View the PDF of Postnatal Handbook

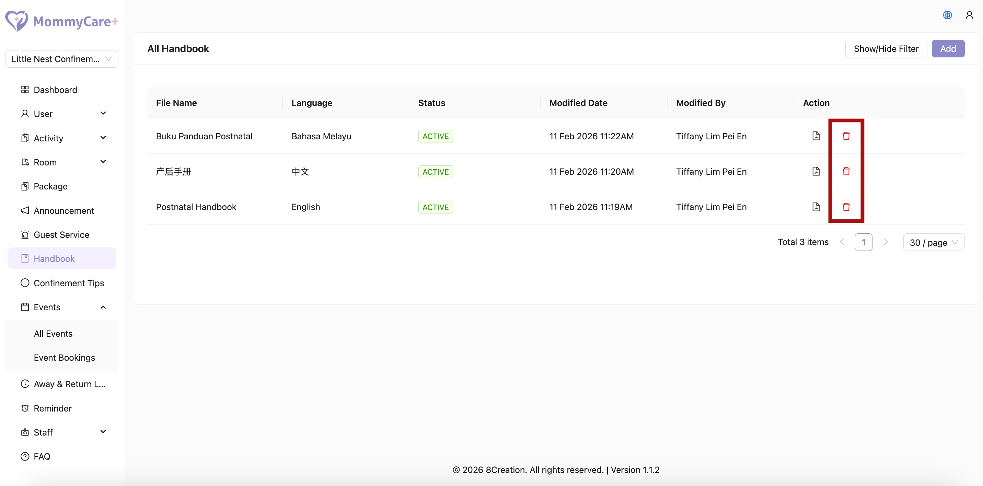click(x=816, y=207)
